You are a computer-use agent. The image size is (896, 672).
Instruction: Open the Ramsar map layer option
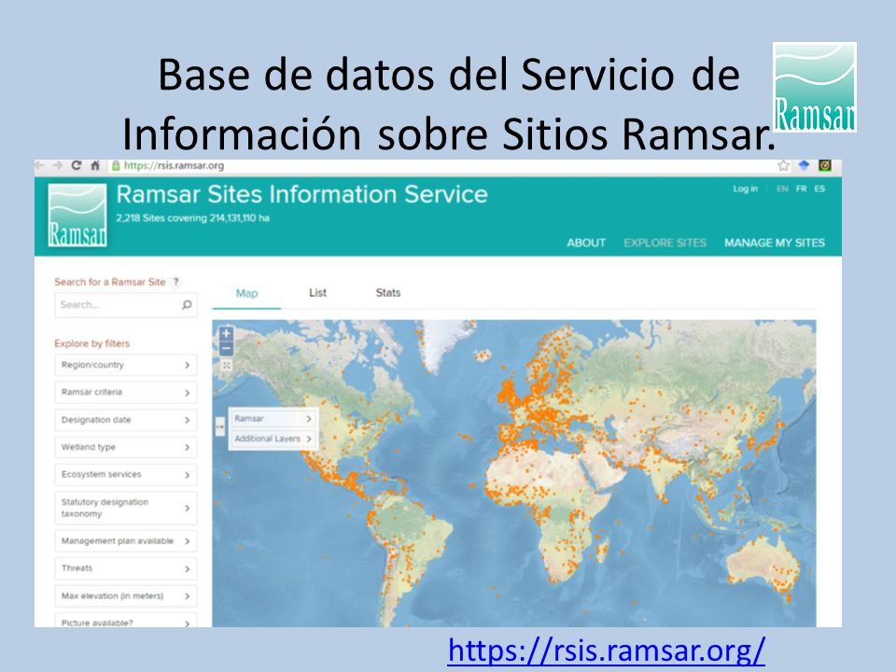click(273, 419)
